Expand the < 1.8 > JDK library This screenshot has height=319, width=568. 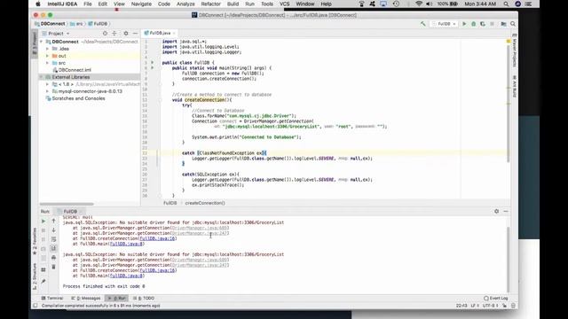[47, 84]
